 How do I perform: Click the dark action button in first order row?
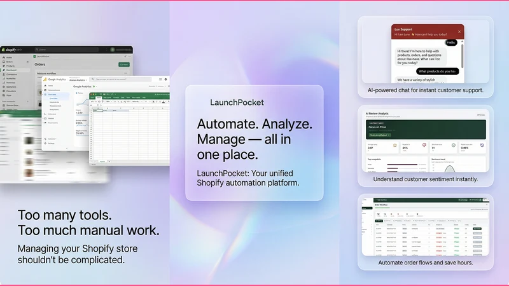click(x=477, y=229)
